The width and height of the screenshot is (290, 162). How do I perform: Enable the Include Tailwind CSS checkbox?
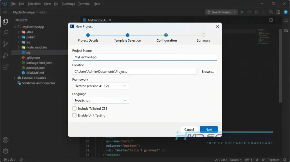point(74,108)
